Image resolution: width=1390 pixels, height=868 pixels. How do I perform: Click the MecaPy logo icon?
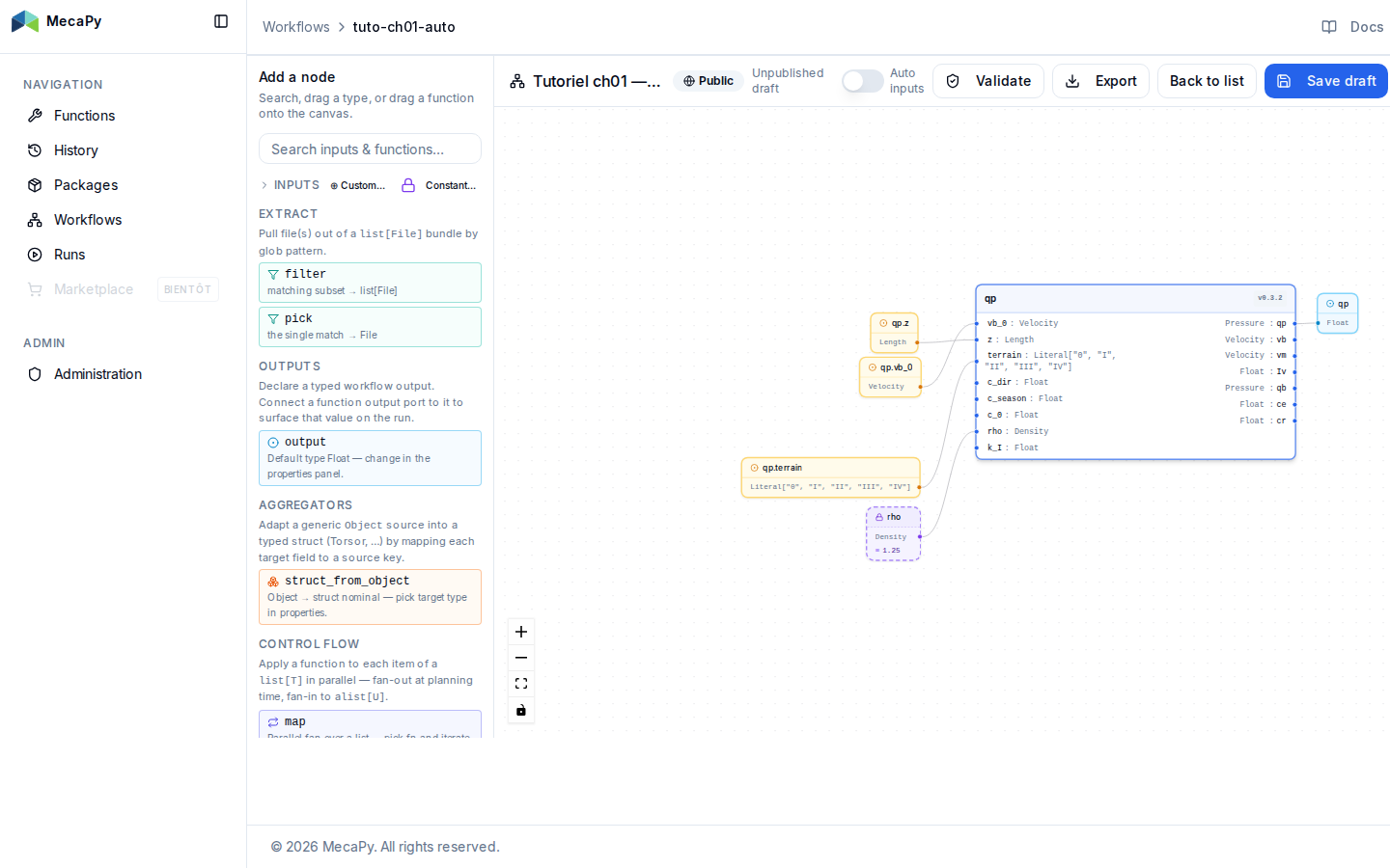(25, 21)
